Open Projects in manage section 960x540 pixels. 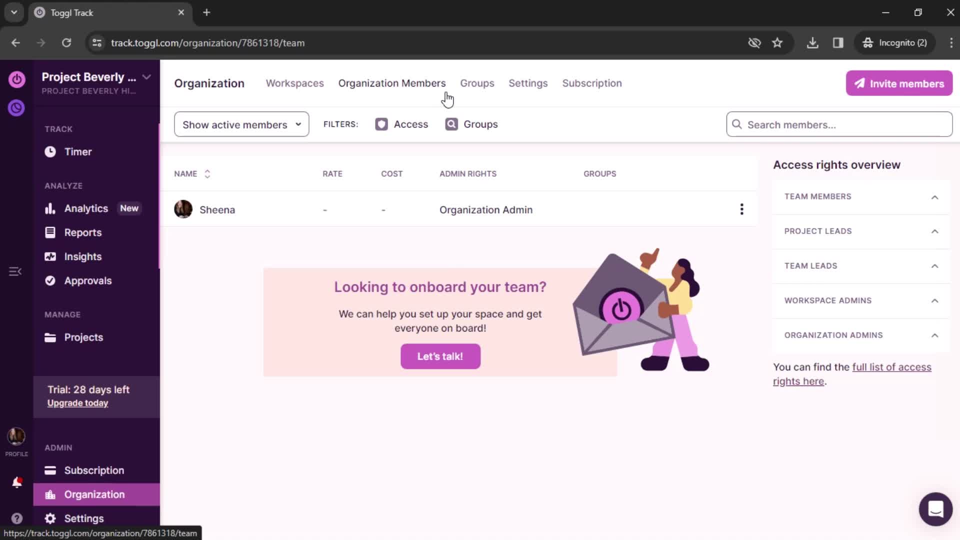[83, 337]
